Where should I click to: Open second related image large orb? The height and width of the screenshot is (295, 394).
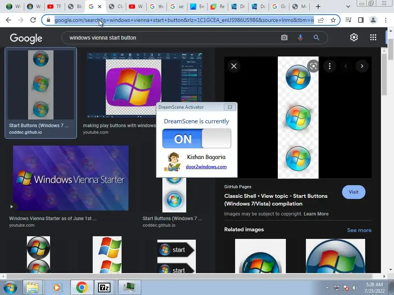pyautogui.click(x=335, y=256)
